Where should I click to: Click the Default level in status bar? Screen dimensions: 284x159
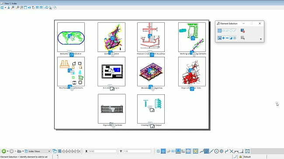tap(247, 157)
